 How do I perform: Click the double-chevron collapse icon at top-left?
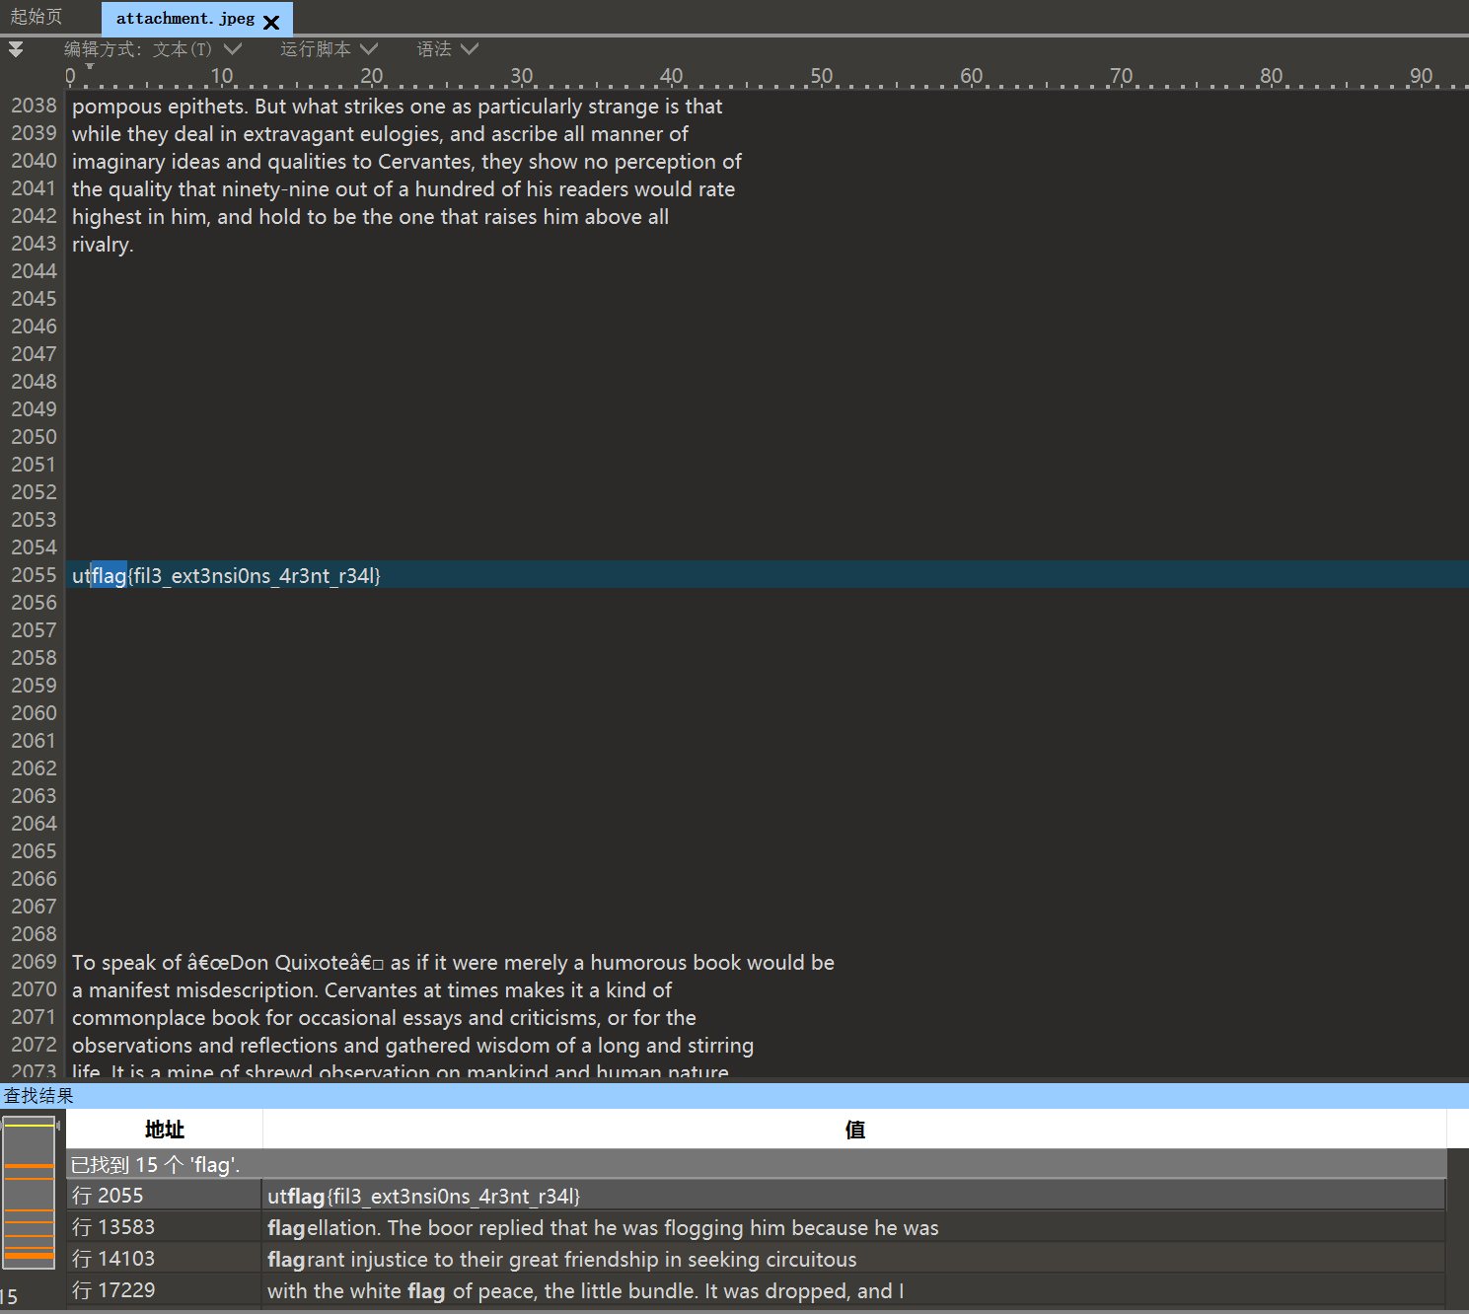(16, 47)
